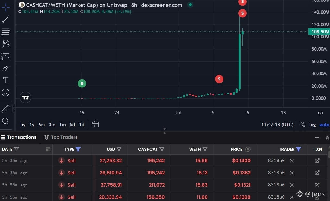Screen dimensions: 330x201
Task: Set chart range to 3m
Action: coord(52,125)
